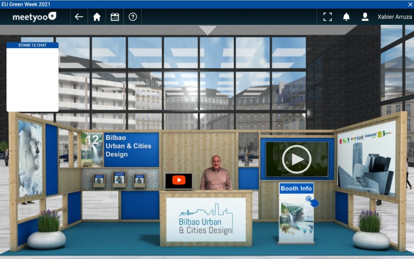This screenshot has height=259, width=414.
Task: Close the EU Green Week window
Action: point(410,4)
